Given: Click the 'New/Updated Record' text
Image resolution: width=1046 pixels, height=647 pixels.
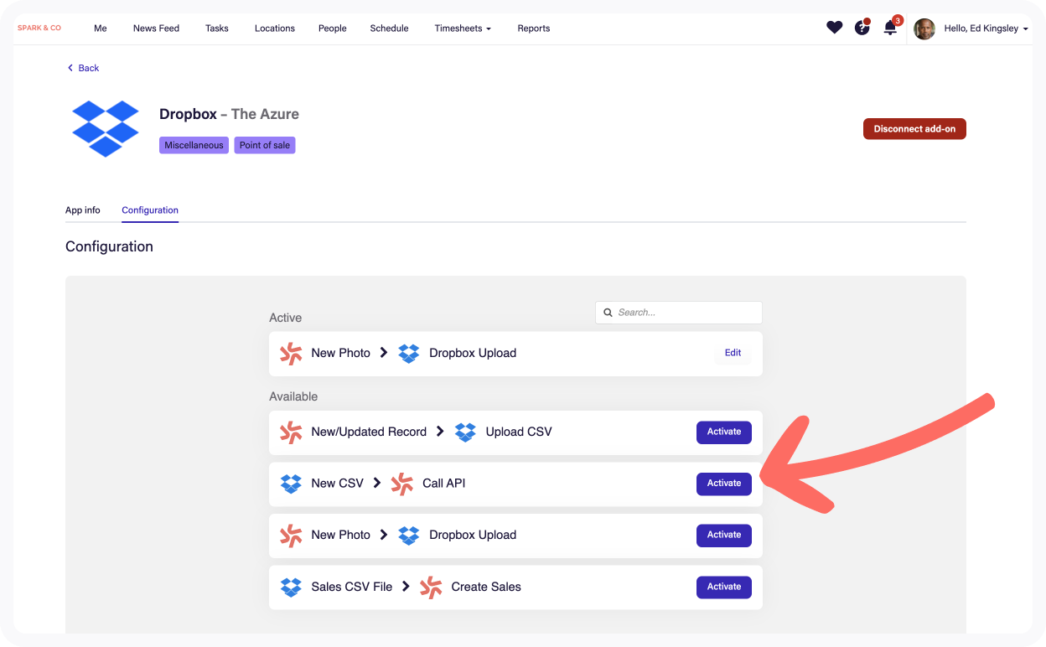Looking at the screenshot, I should (369, 432).
